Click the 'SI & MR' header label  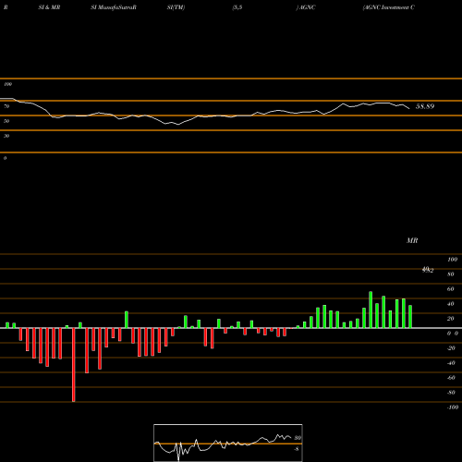tap(49, 7)
